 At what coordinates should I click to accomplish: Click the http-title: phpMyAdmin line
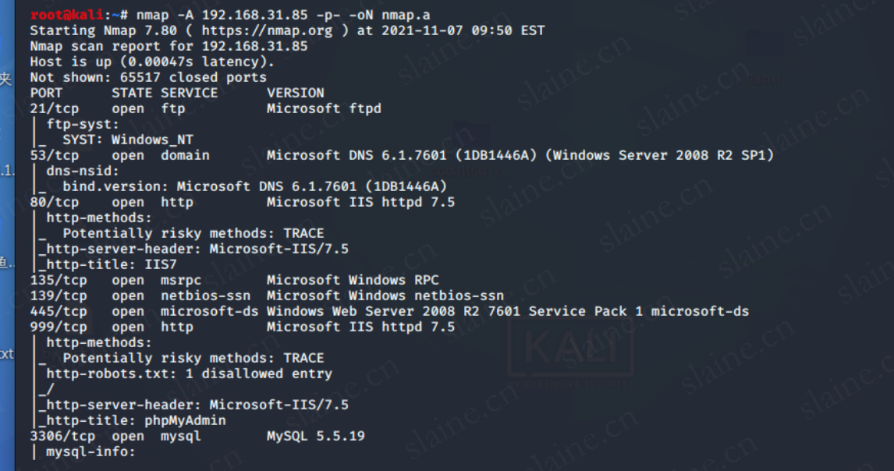(x=136, y=420)
